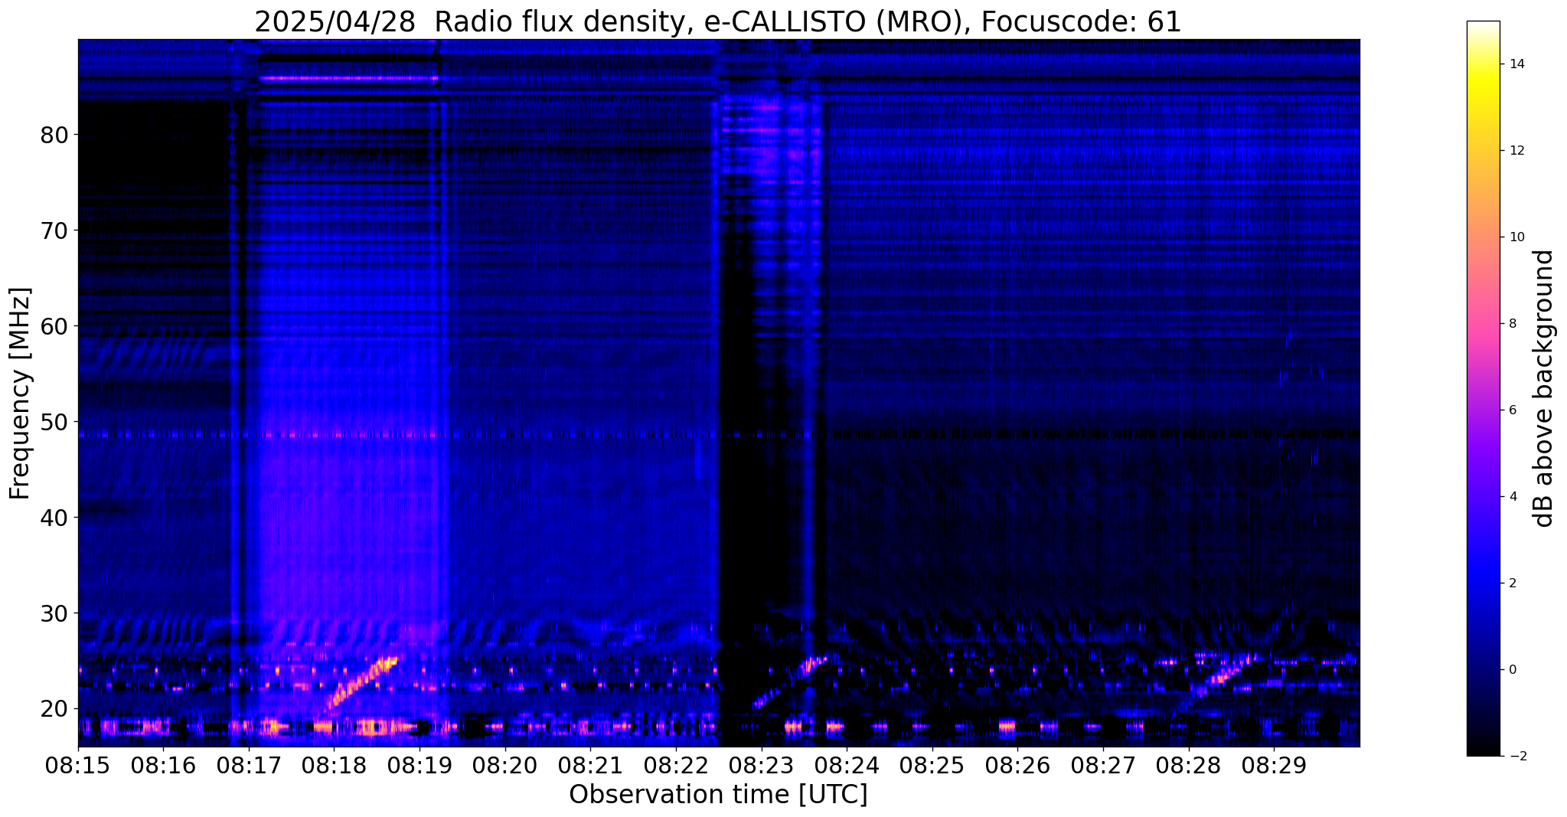
Task: Click the 08:17 time tick label
Action: tap(249, 765)
